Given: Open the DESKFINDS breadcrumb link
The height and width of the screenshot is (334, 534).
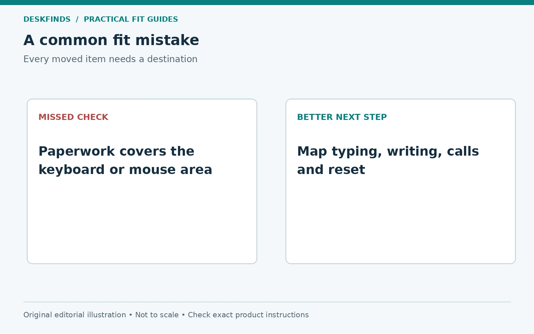Looking at the screenshot, I should [x=47, y=19].
